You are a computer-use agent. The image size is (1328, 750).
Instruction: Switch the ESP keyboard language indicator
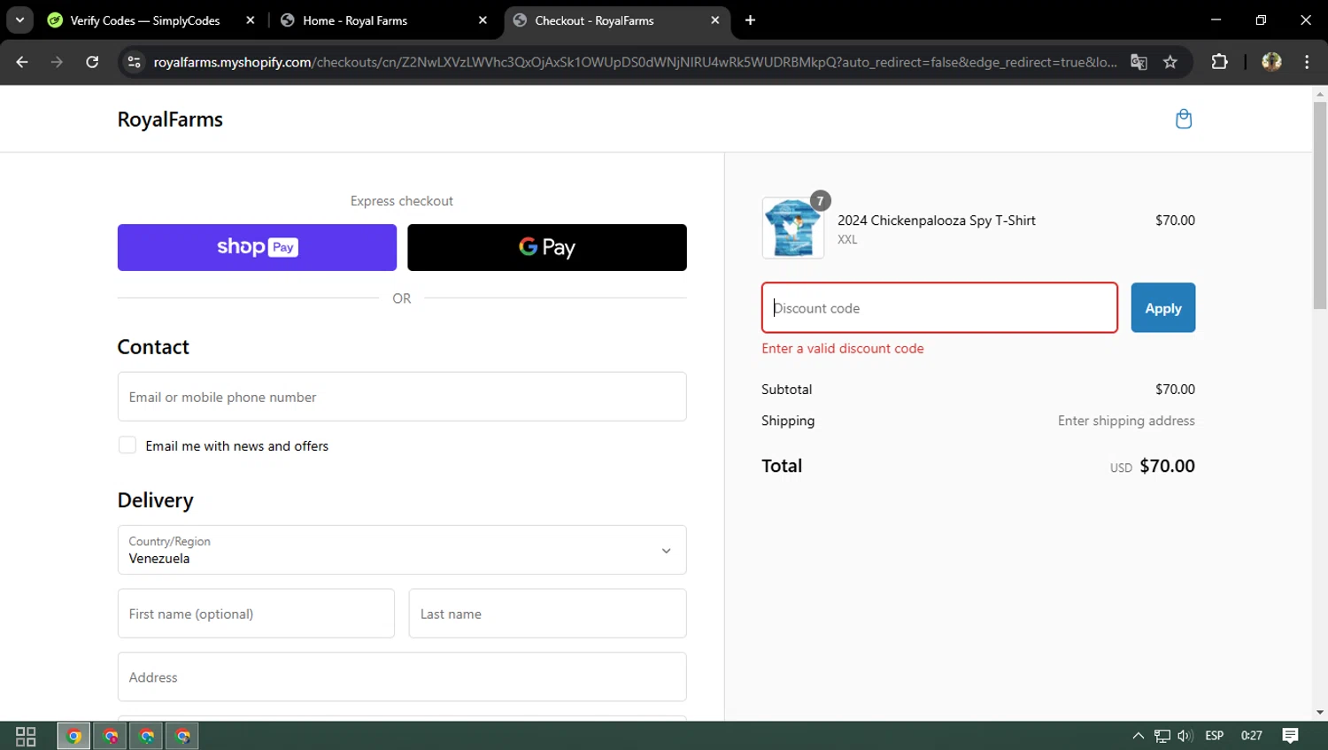1215,736
